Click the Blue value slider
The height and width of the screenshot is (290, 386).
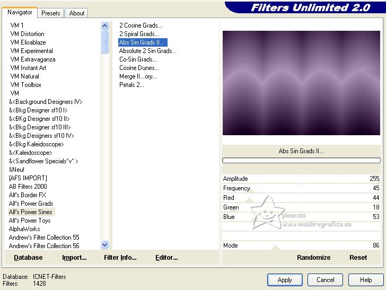pyautogui.click(x=301, y=217)
